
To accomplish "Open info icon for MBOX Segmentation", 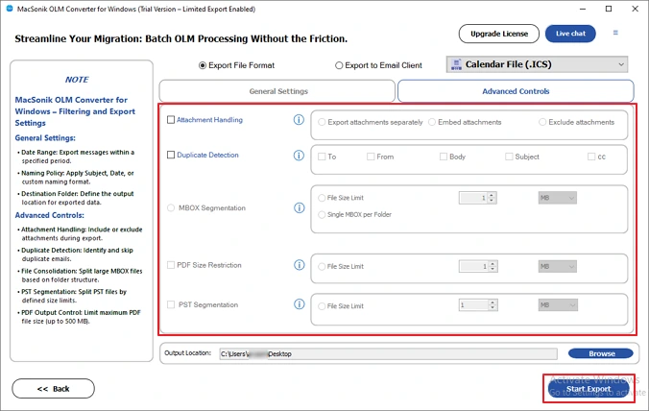I will pyautogui.click(x=300, y=207).
